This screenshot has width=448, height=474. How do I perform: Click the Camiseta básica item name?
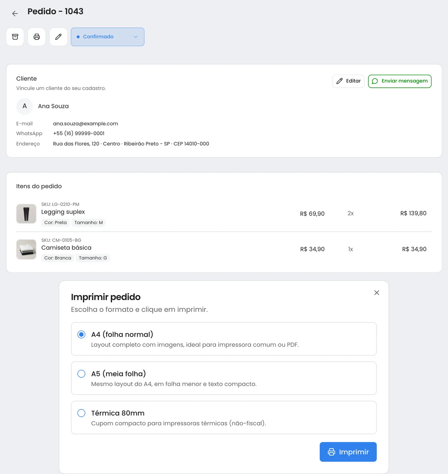coord(66,248)
